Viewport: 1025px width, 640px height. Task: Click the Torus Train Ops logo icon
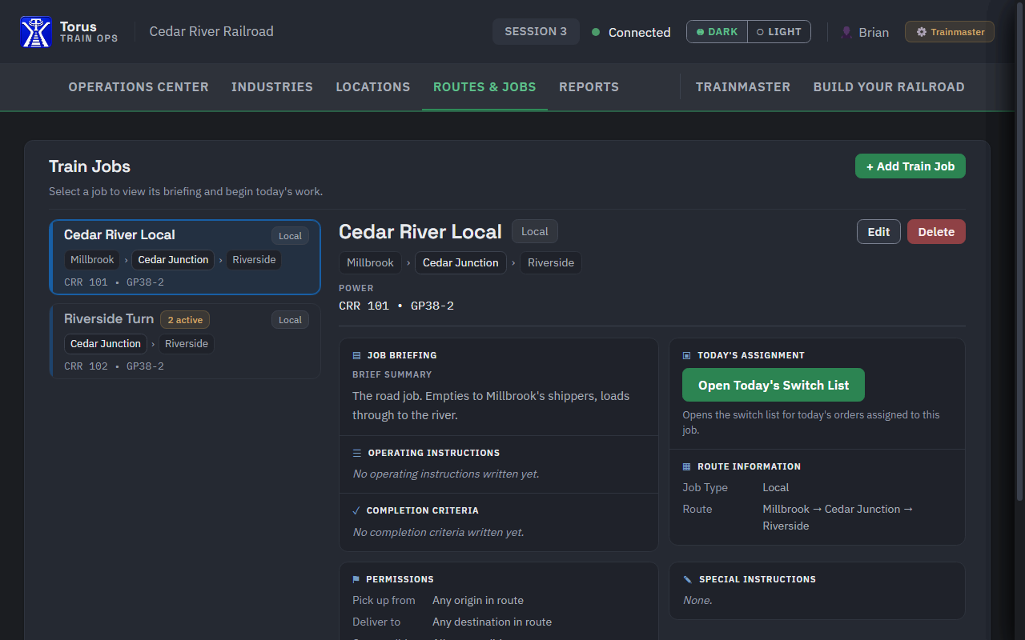coord(36,32)
